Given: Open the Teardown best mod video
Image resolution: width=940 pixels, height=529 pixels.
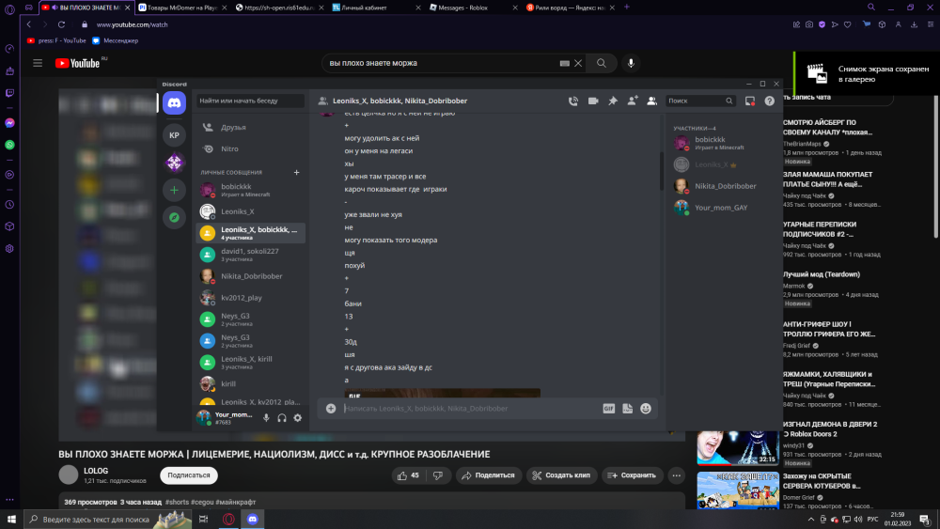Looking at the screenshot, I should coord(821,274).
